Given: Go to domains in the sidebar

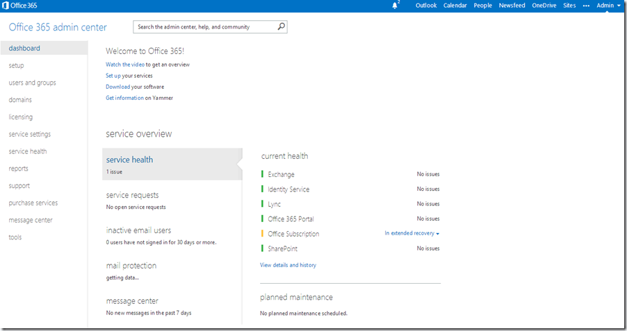Looking at the screenshot, I should pos(20,100).
